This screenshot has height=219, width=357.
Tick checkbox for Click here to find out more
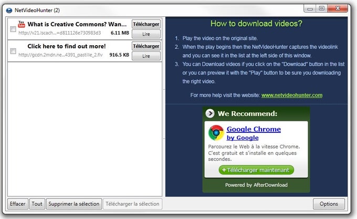tap(13, 51)
